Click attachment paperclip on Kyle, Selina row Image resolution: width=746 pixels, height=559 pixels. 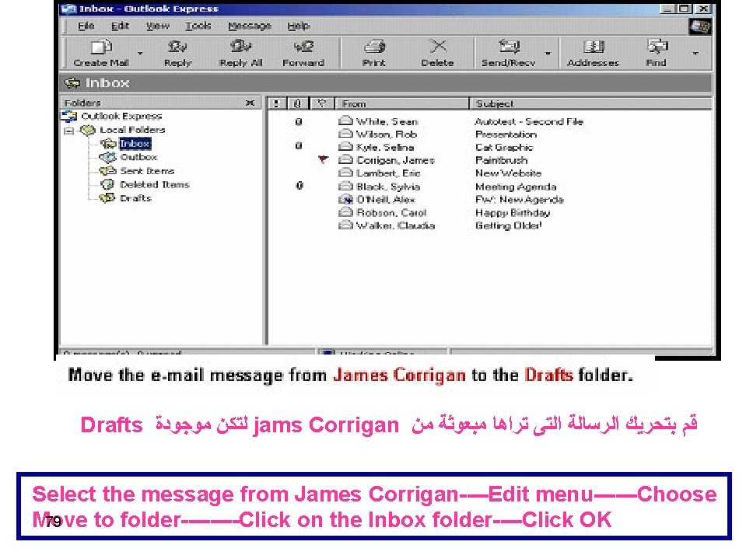pos(298,145)
